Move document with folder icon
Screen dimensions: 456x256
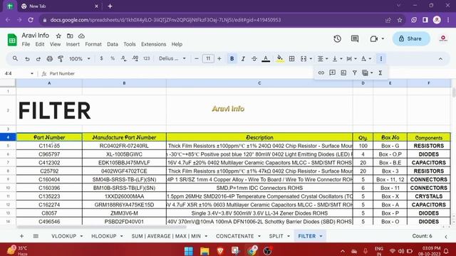70,36
